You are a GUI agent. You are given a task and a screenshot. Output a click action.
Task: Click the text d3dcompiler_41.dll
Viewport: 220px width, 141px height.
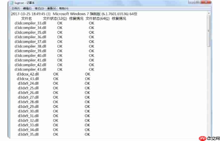[30, 60]
